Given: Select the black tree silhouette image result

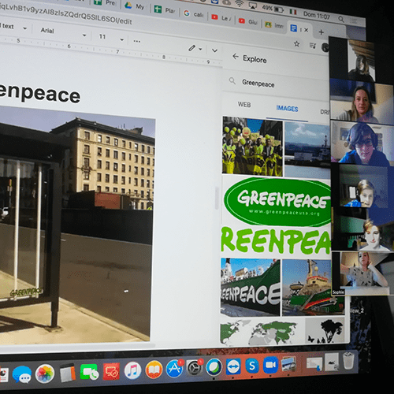Looking at the screenshot, I should pos(325,331).
